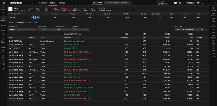Open Trade in the left sidebar
This screenshot has height=106, width=217.
[x=3, y=14]
